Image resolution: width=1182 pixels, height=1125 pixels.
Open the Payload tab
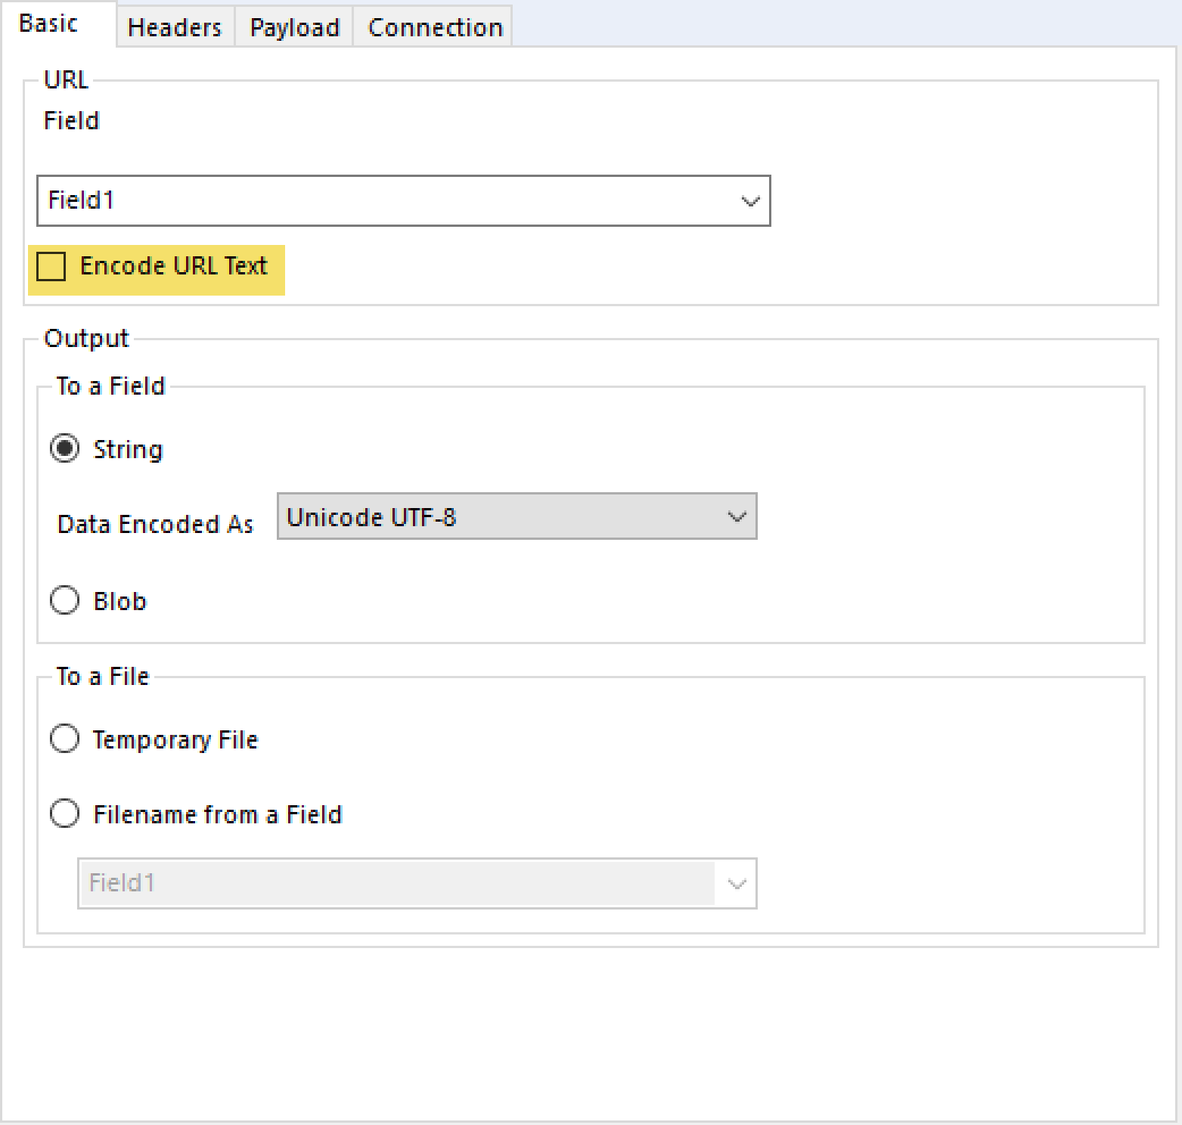(293, 26)
